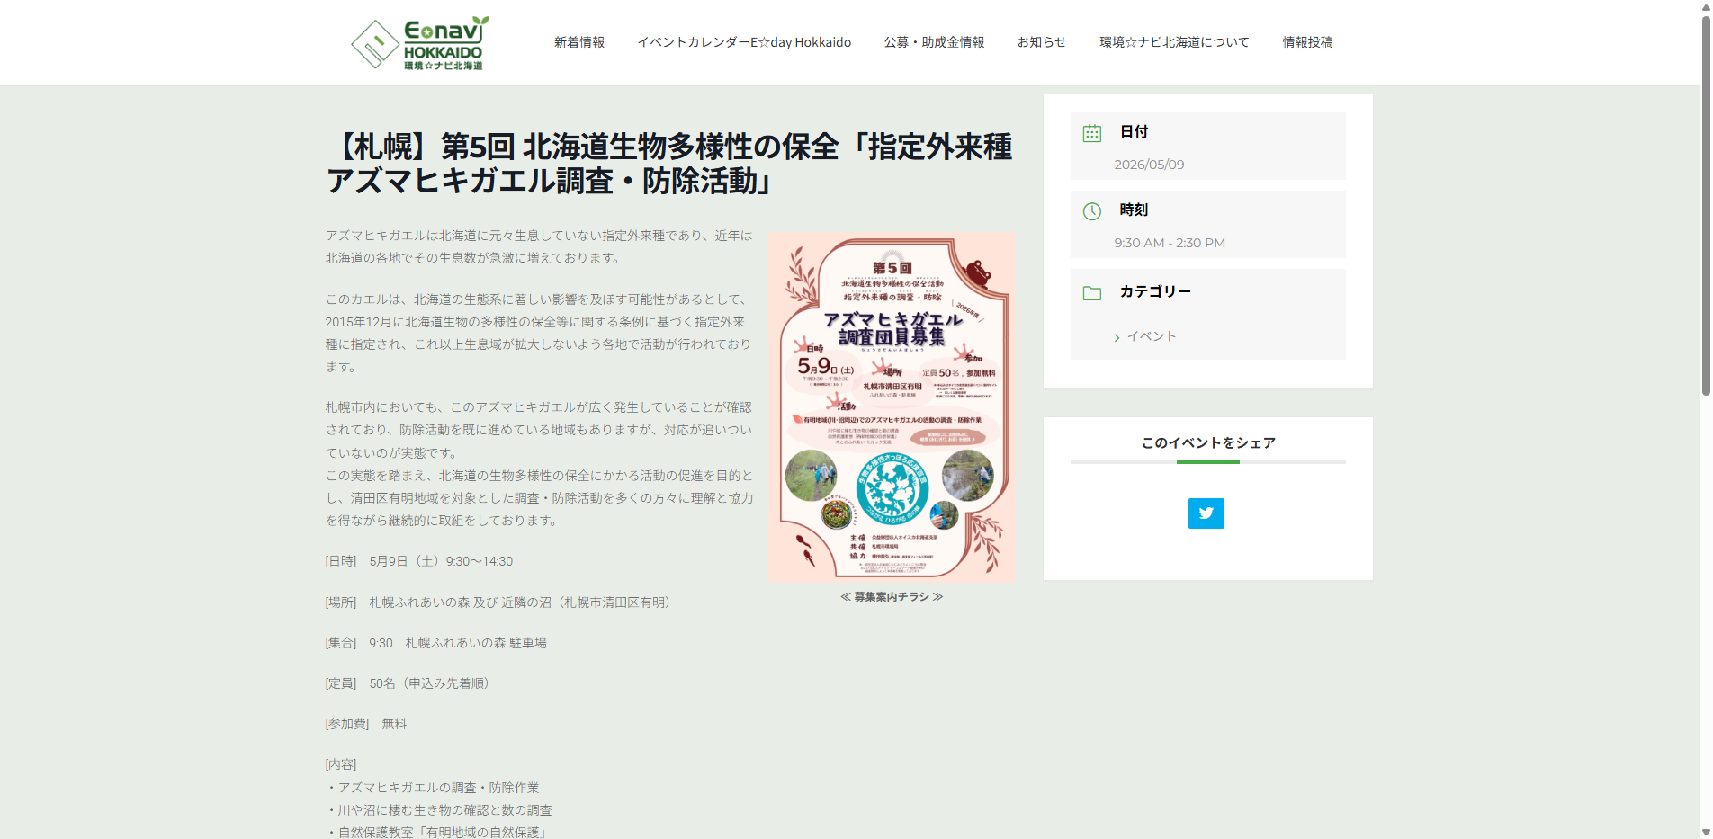Click the このイベントをシェア heading
The height and width of the screenshot is (839, 1713).
pos(1208,442)
